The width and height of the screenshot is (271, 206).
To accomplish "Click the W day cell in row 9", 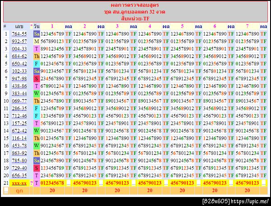I will (x=37, y=93).
